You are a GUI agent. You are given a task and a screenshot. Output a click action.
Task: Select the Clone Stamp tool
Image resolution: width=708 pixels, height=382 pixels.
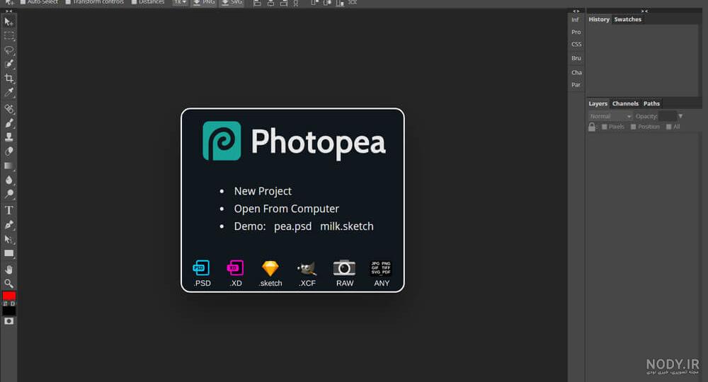point(8,137)
